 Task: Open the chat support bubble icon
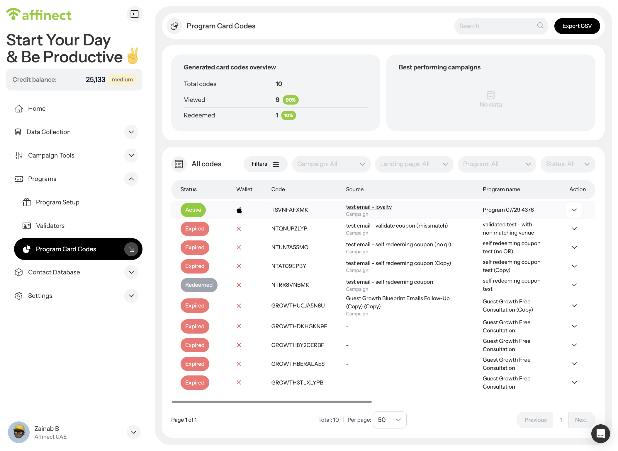(x=600, y=433)
